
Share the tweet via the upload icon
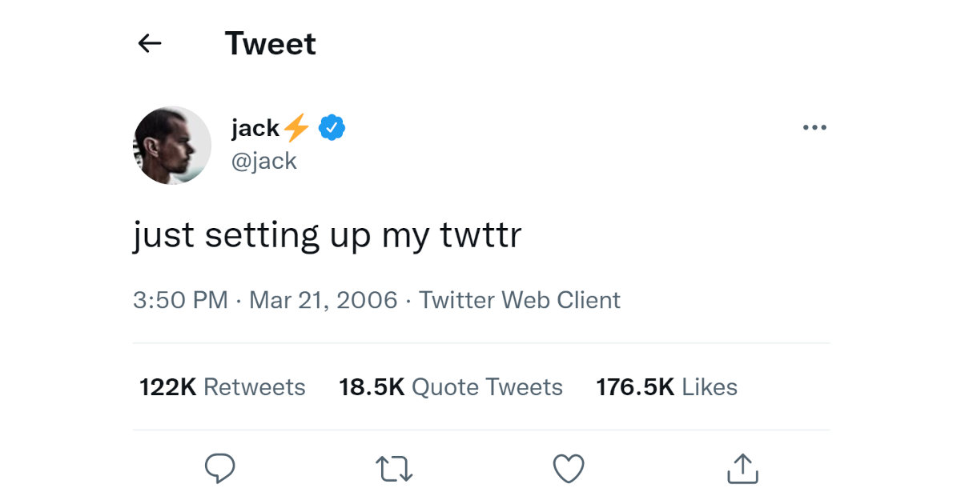pos(742,469)
